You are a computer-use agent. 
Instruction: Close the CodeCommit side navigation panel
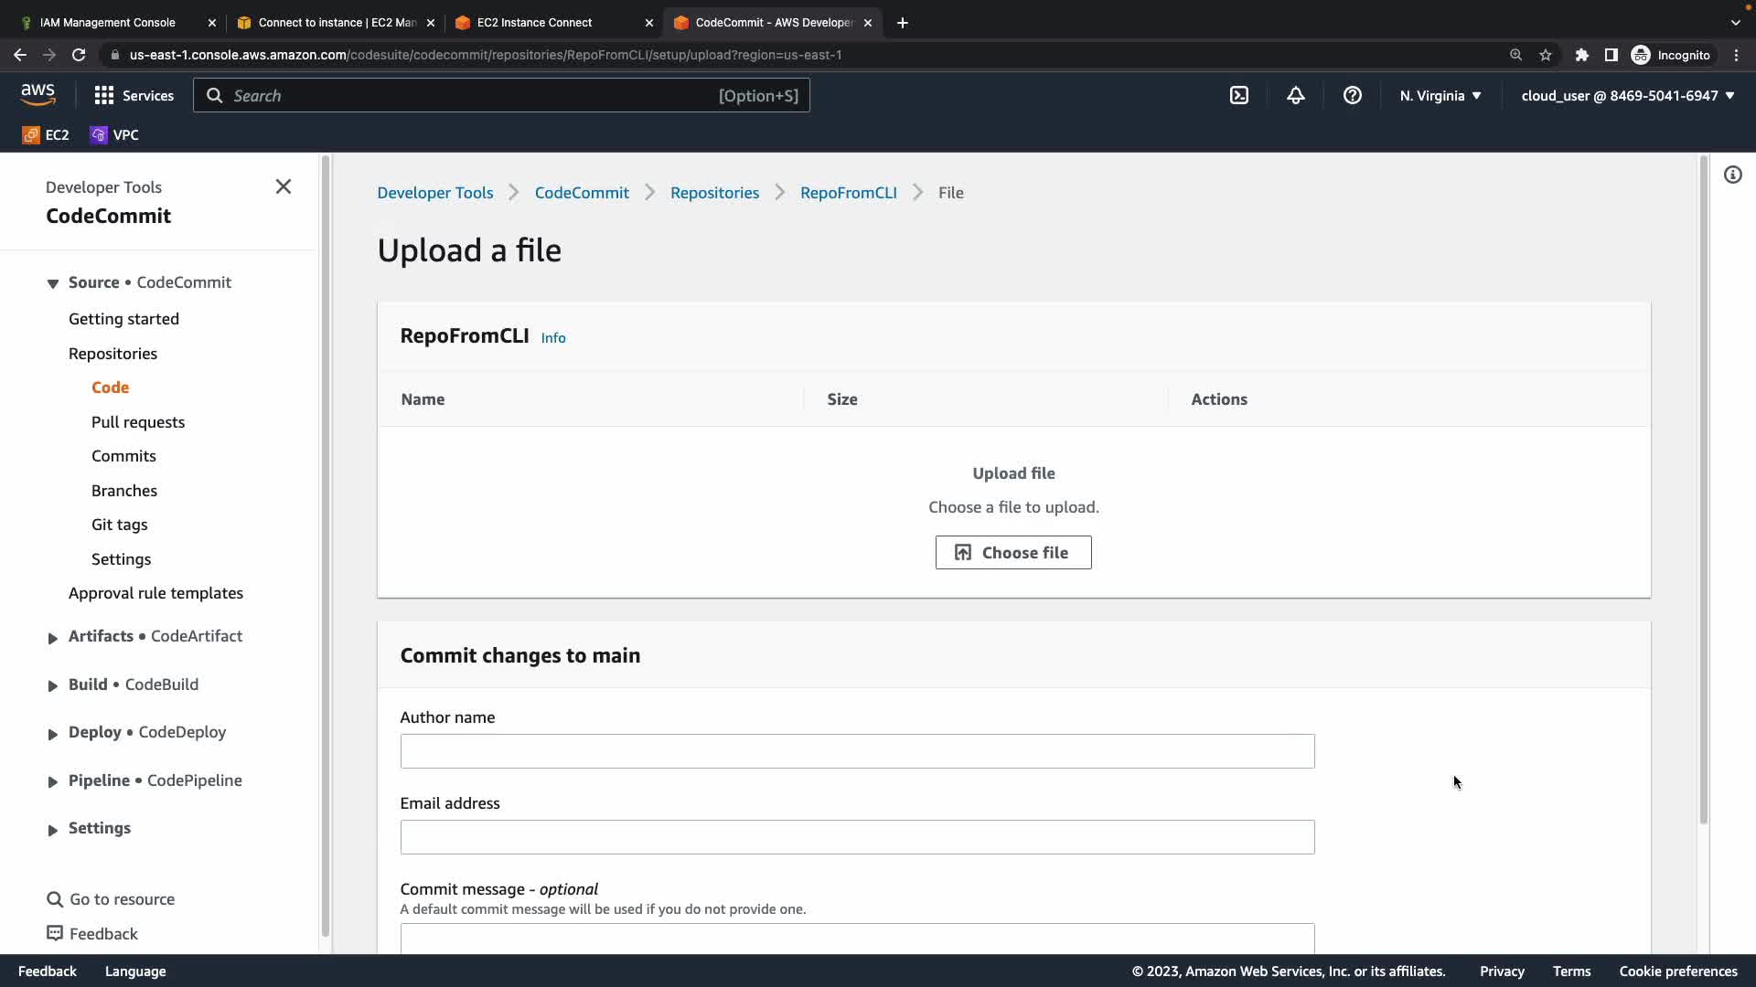click(284, 186)
